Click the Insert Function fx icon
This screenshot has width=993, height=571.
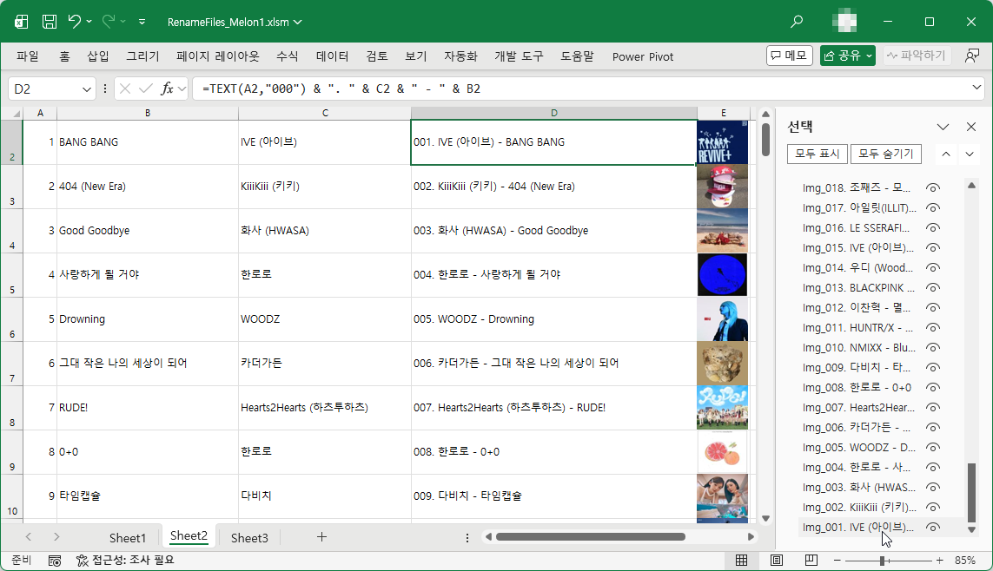tap(167, 89)
